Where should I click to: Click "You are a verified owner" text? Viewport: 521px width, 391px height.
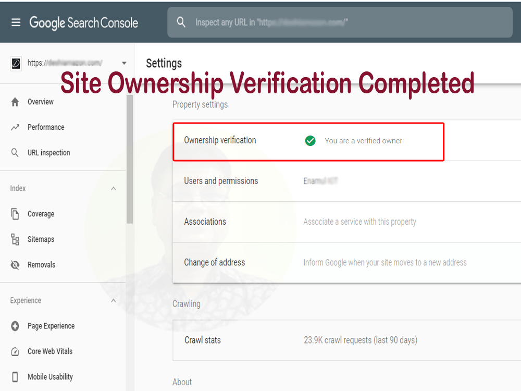364,141
